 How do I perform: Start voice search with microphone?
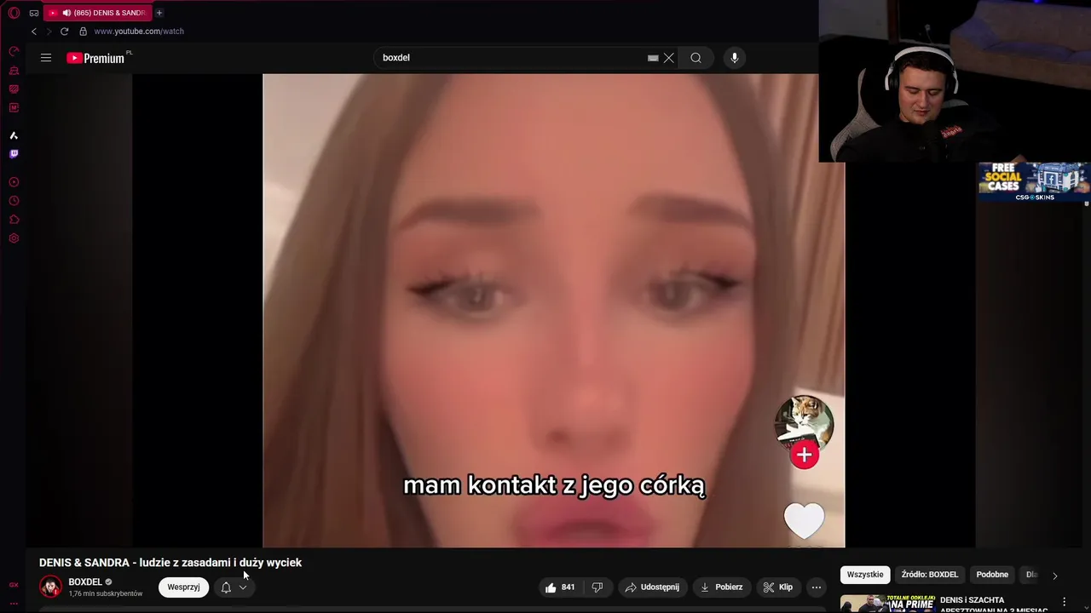coord(735,58)
